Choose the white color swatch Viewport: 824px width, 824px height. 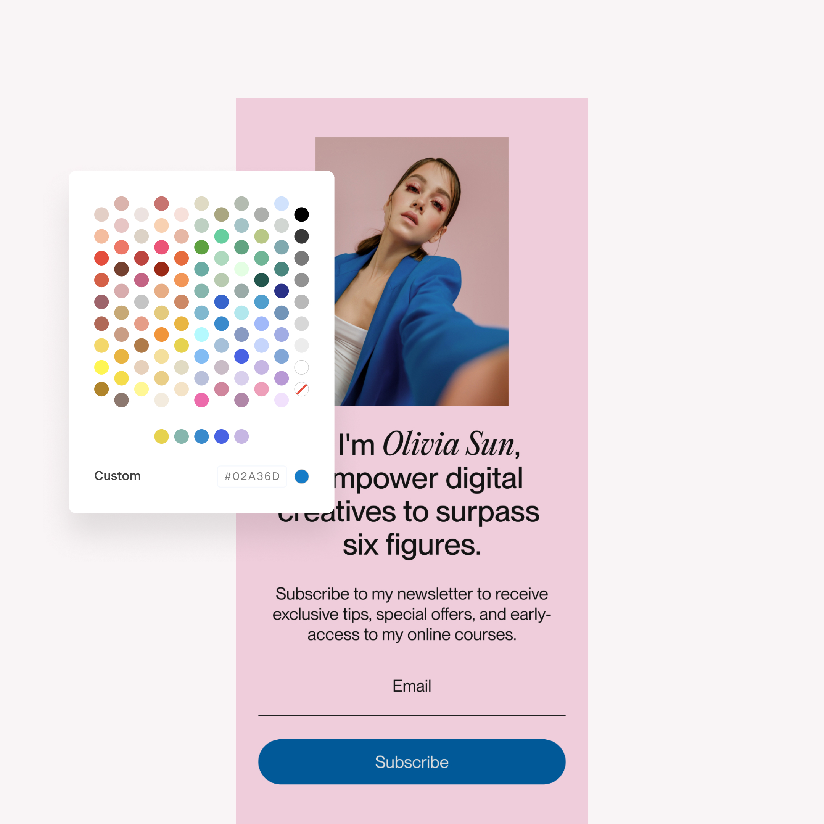click(301, 367)
